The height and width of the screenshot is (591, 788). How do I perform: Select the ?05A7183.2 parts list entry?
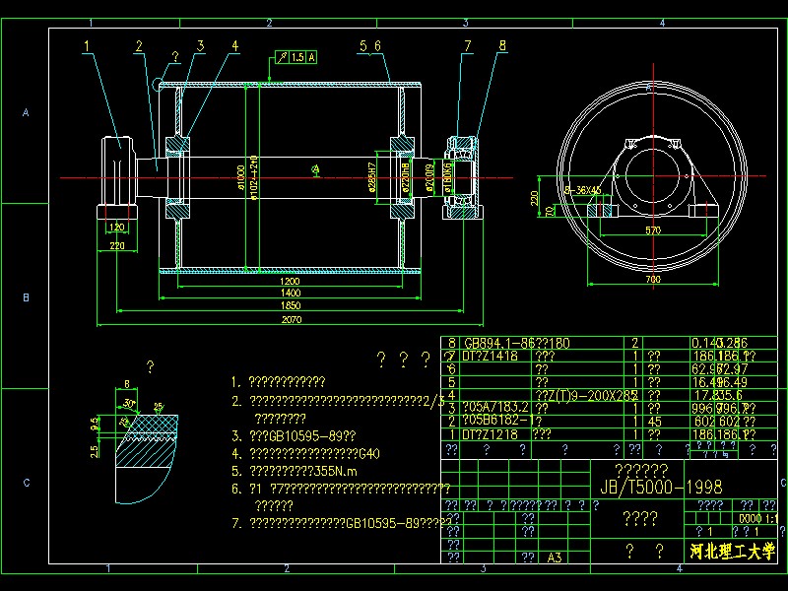pyautogui.click(x=495, y=408)
